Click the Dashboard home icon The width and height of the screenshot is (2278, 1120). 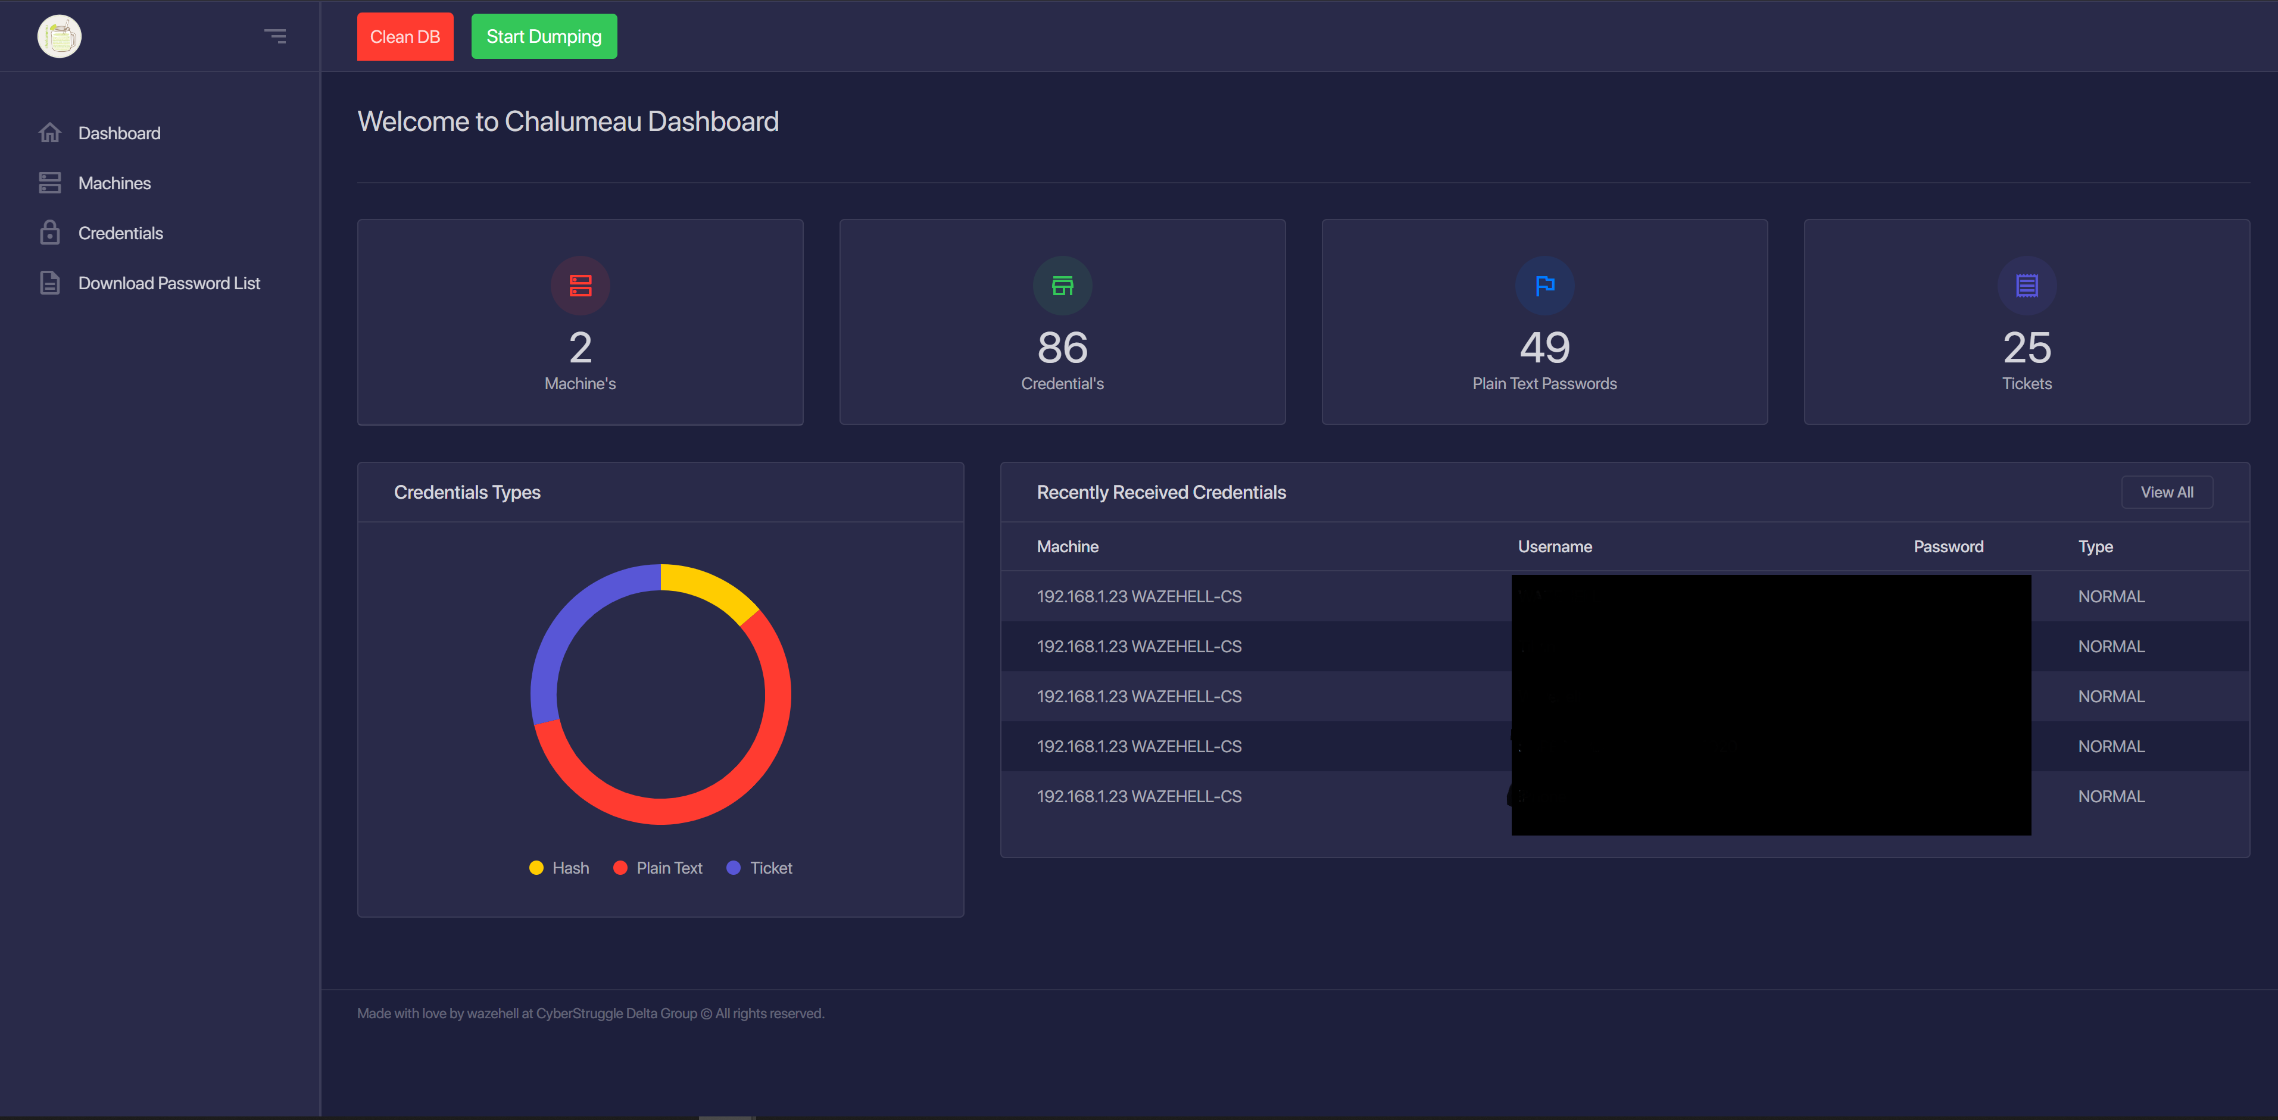49,133
